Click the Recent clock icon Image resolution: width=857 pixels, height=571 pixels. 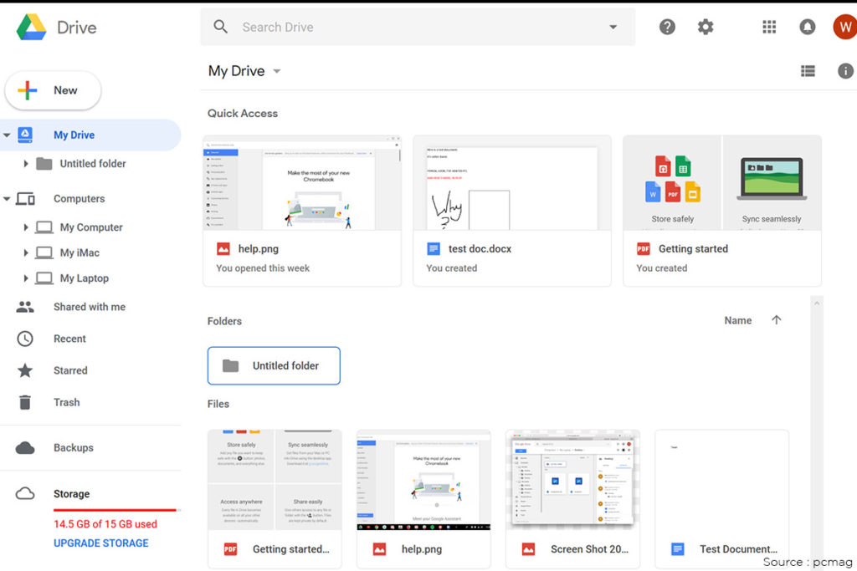[25, 339]
